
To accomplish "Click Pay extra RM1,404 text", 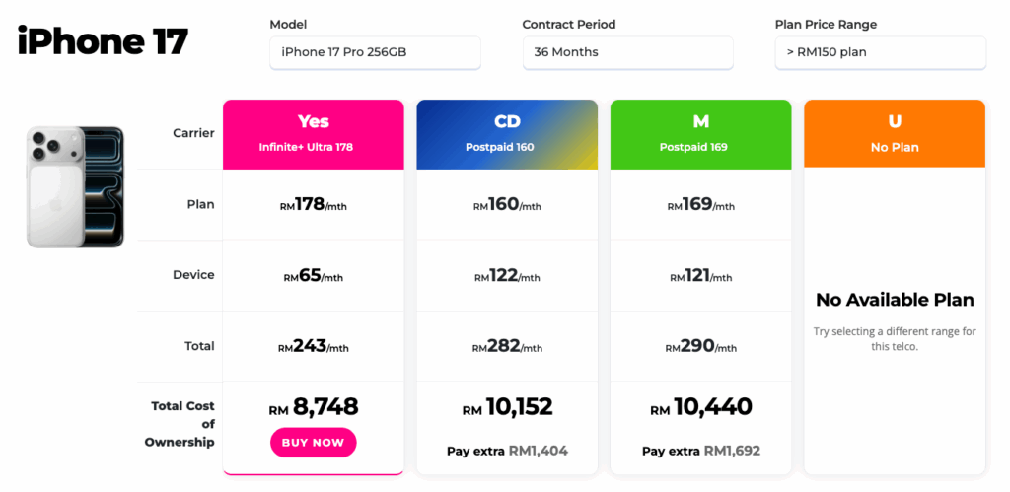I will coord(507,451).
